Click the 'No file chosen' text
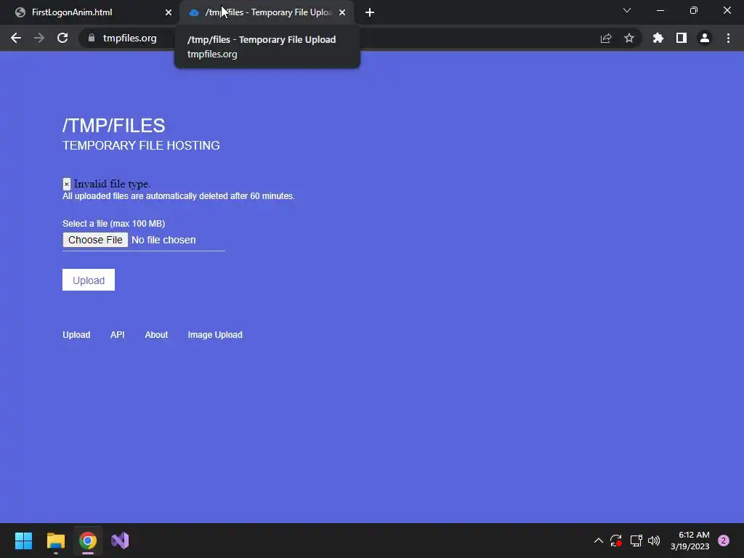This screenshot has width=744, height=558. [x=163, y=240]
